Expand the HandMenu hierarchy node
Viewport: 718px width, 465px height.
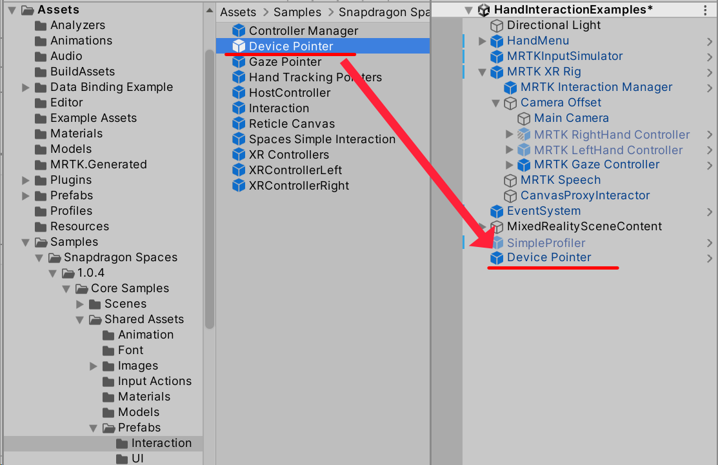(x=482, y=41)
